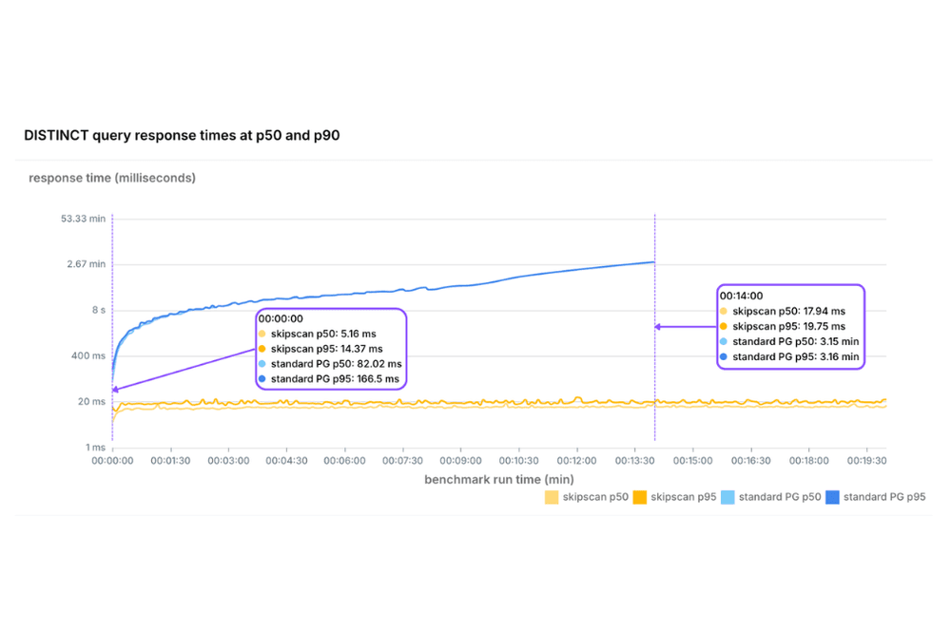Click the skipscan p50 dot in 00:14:00 tooltip
The image size is (951, 633).
pyautogui.click(x=725, y=311)
